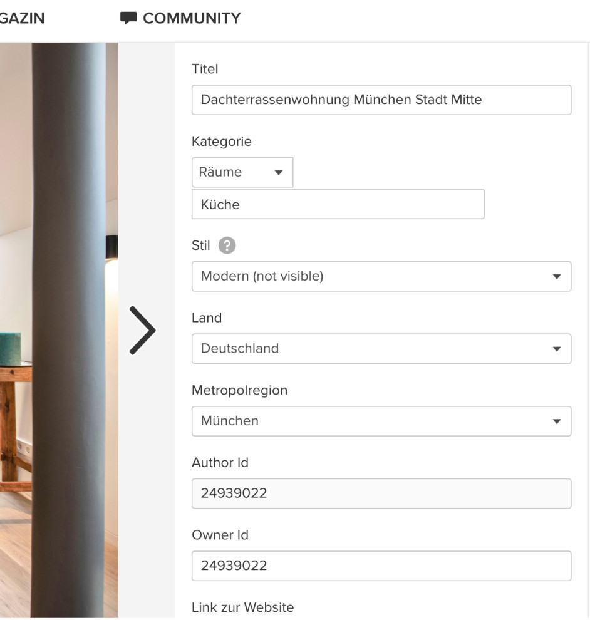Focus the Küche category input field

(x=338, y=204)
